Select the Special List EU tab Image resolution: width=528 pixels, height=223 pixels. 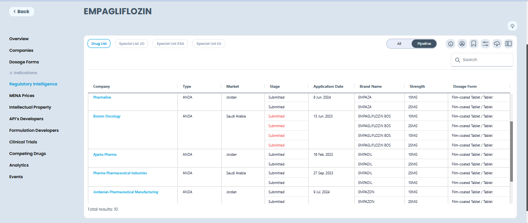point(209,44)
